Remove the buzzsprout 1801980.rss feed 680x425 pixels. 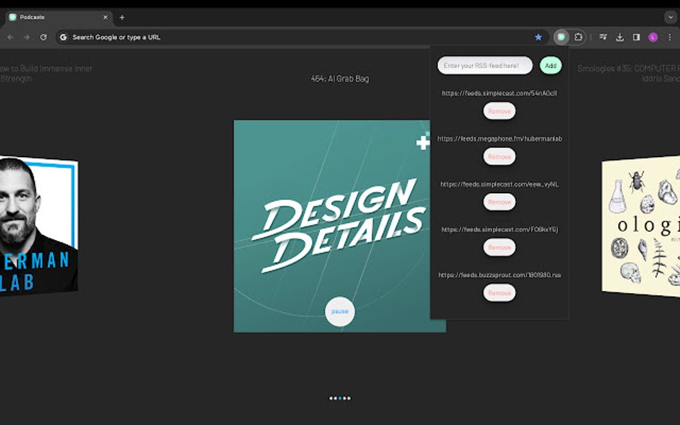(x=499, y=293)
